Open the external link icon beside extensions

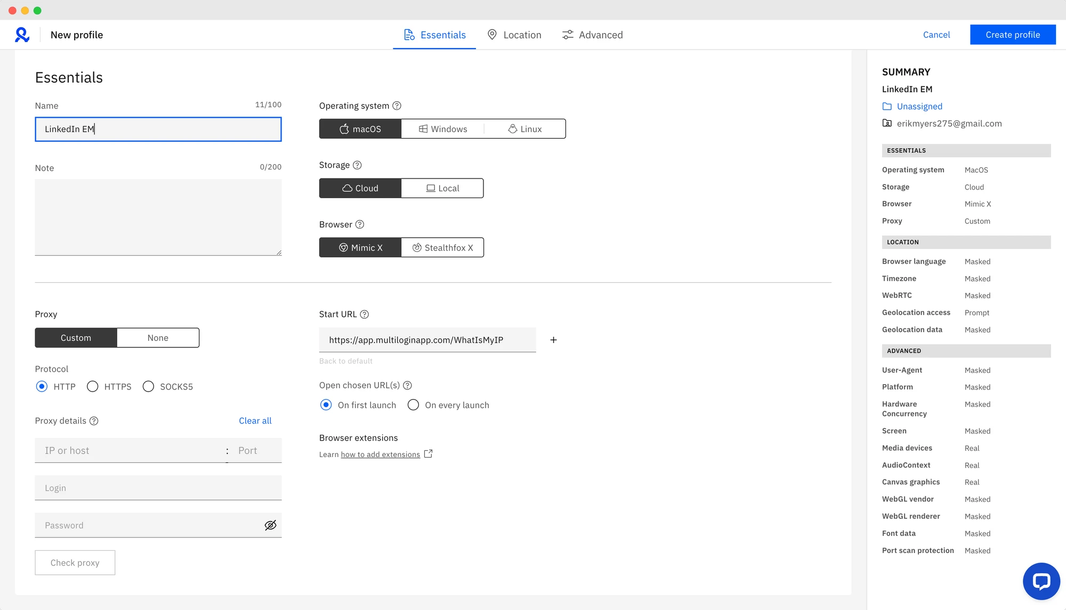[x=428, y=454]
